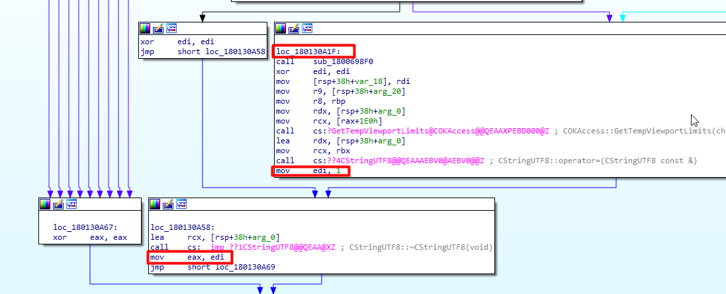Open node color picker on loc_180130A58 node

155,204
